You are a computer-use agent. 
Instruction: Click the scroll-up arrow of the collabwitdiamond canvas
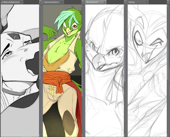[x=40, y=6]
